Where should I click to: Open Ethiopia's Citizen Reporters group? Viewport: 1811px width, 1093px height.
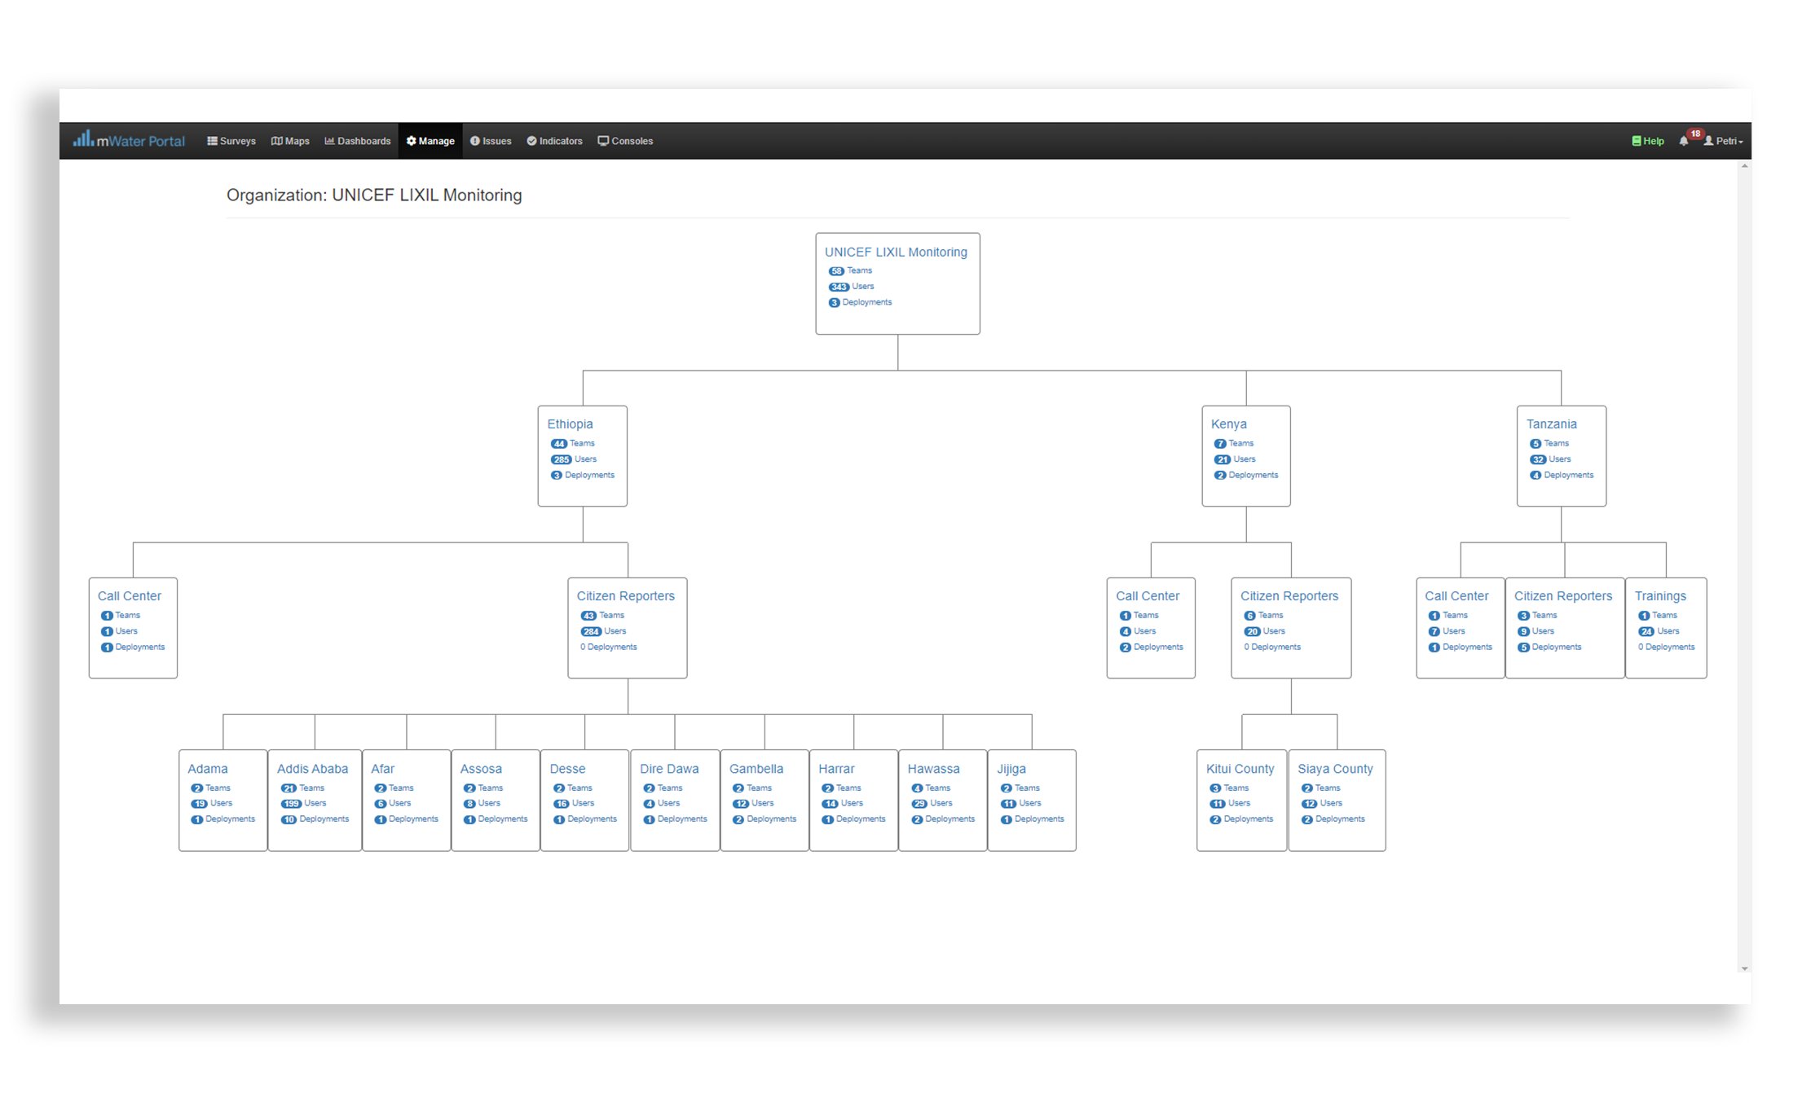625,595
